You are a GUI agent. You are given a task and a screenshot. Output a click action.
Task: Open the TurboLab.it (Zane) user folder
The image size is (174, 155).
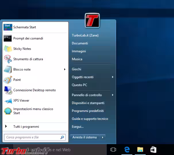[85, 35]
